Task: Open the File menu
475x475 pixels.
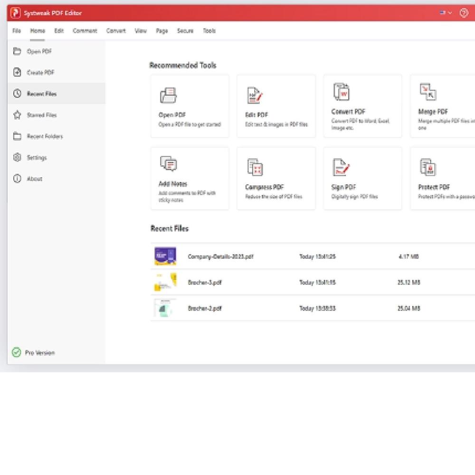Action: pyautogui.click(x=17, y=31)
